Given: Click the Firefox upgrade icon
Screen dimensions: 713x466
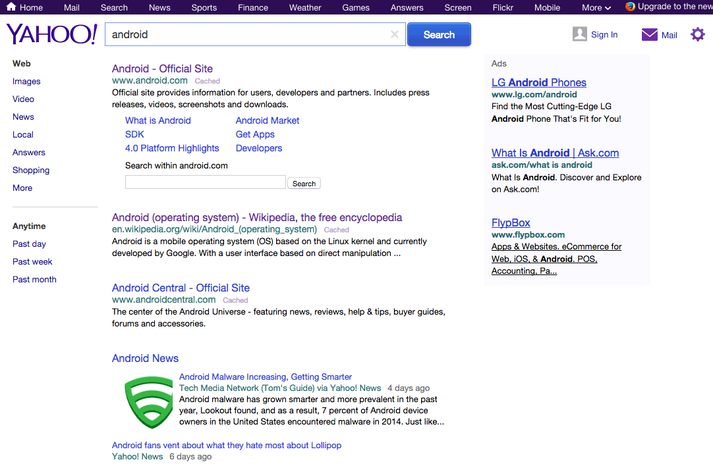Looking at the screenshot, I should tap(630, 7).
